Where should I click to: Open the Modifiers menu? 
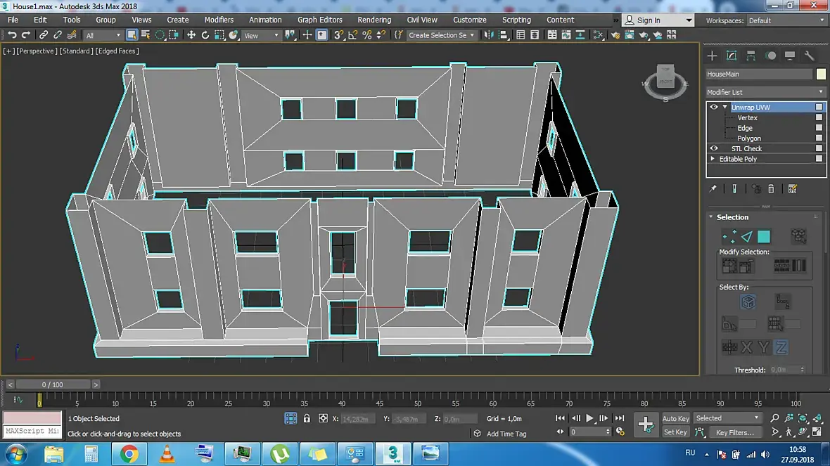click(x=219, y=20)
